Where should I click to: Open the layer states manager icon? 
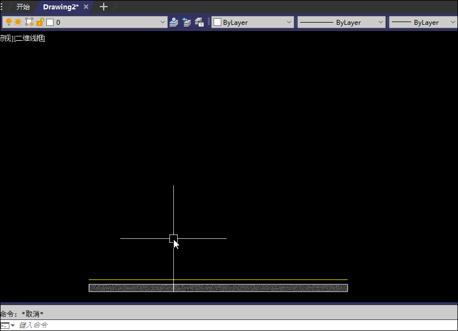point(199,22)
